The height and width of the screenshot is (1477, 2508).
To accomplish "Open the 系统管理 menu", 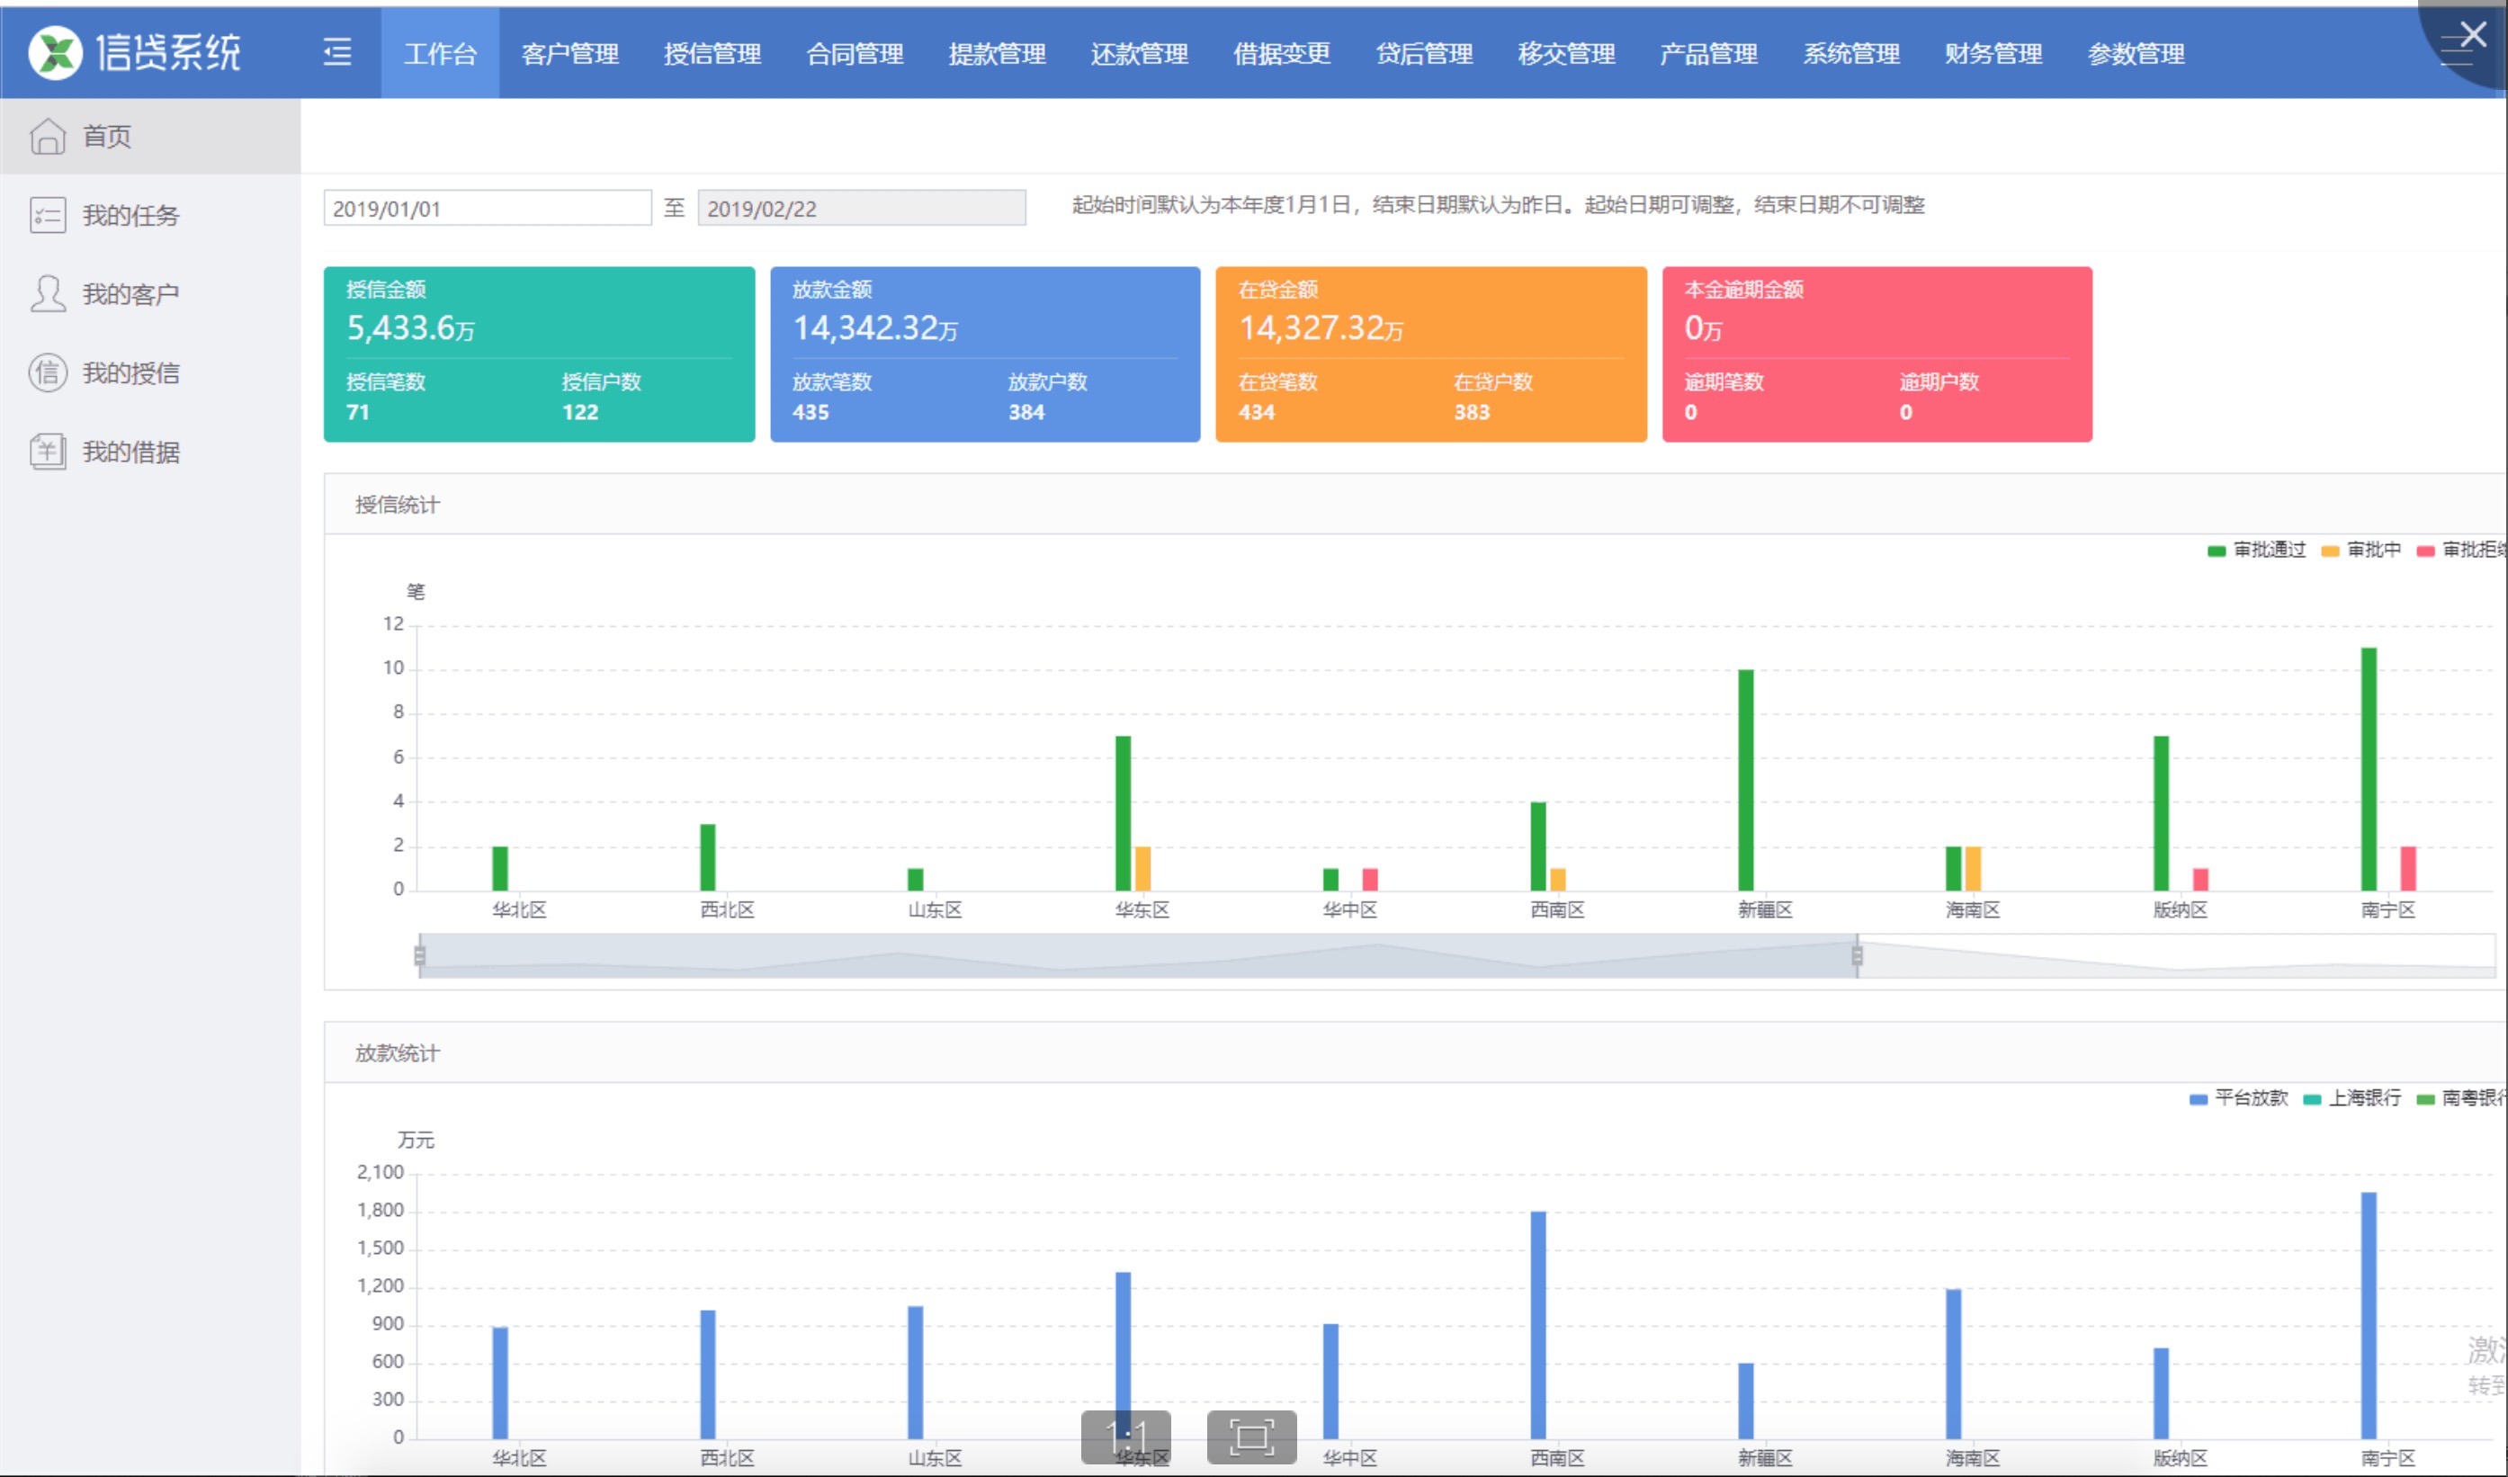I will tap(1852, 54).
